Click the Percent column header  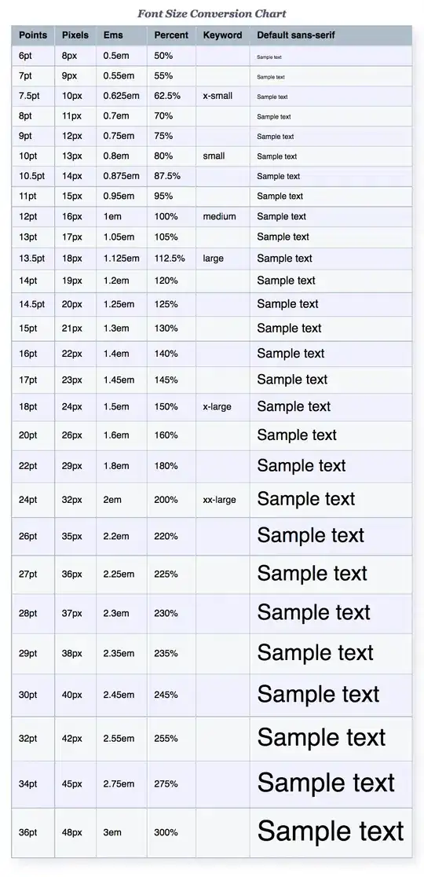[171, 35]
